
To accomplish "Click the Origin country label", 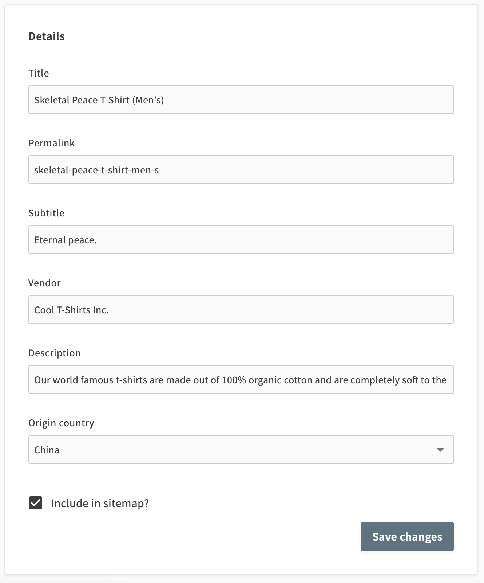I will pyautogui.click(x=61, y=423).
